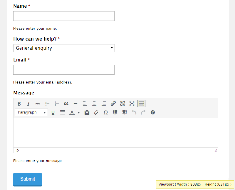Apply the text color swatch
235x190 pixels.
72,112
